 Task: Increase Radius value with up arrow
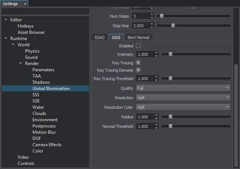[156, 115]
